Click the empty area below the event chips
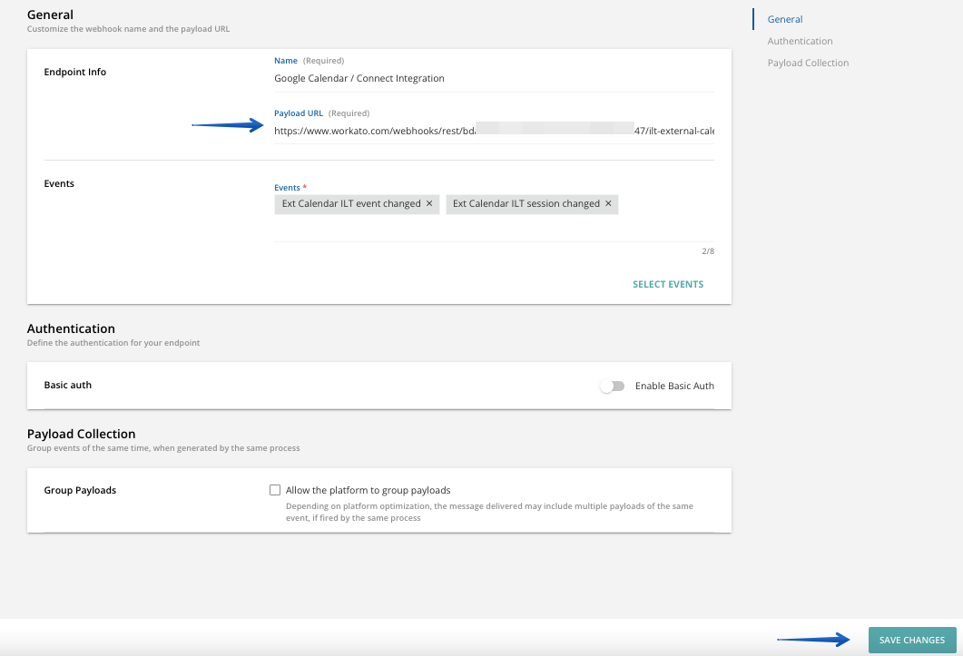The image size is (963, 656). (494, 229)
